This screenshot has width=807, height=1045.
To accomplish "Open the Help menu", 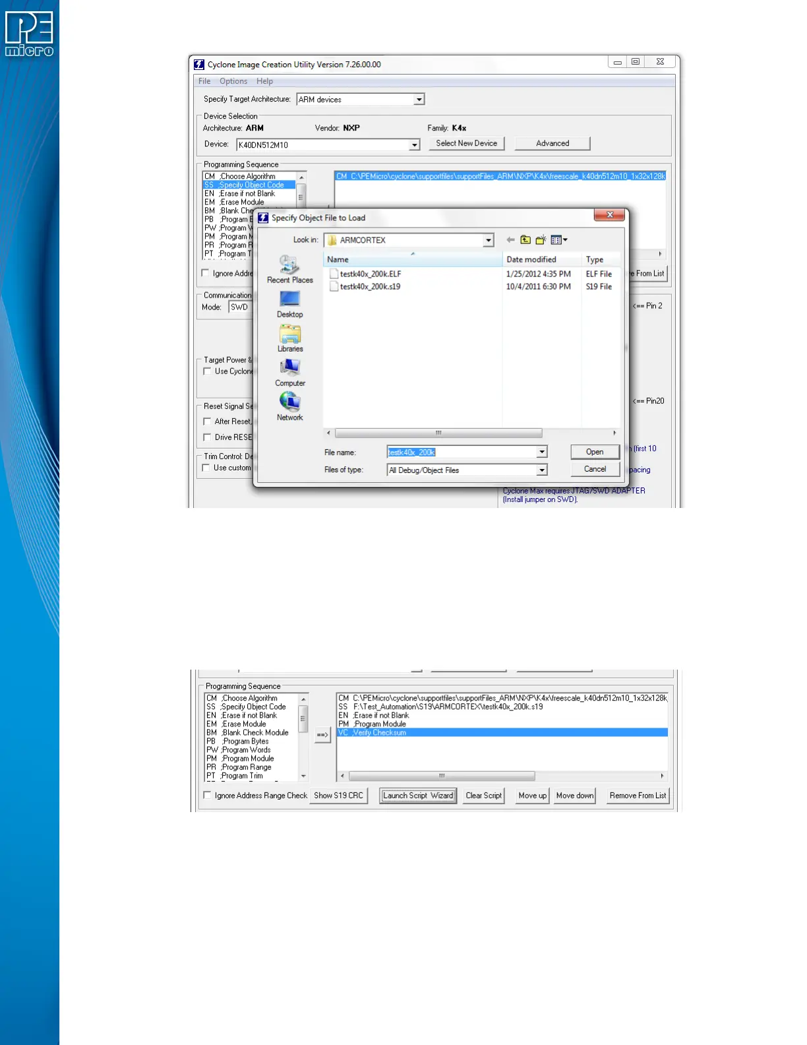I will (264, 81).
